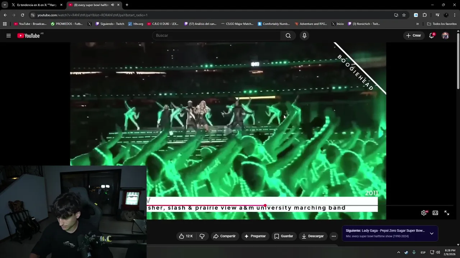Open Chrome media controls icon

(x=437, y=15)
